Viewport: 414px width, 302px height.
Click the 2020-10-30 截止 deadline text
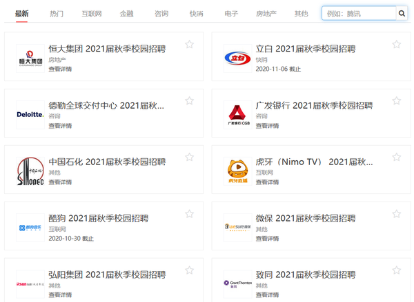pyautogui.click(x=71, y=239)
